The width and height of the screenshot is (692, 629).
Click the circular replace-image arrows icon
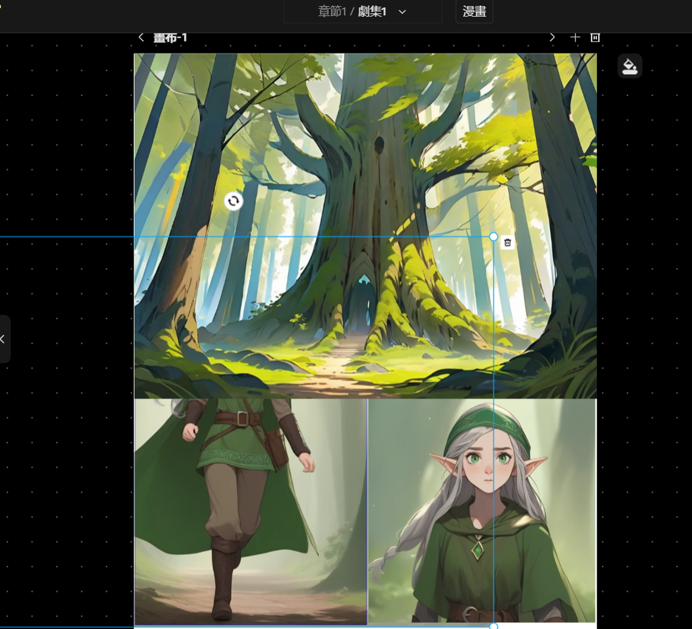234,201
